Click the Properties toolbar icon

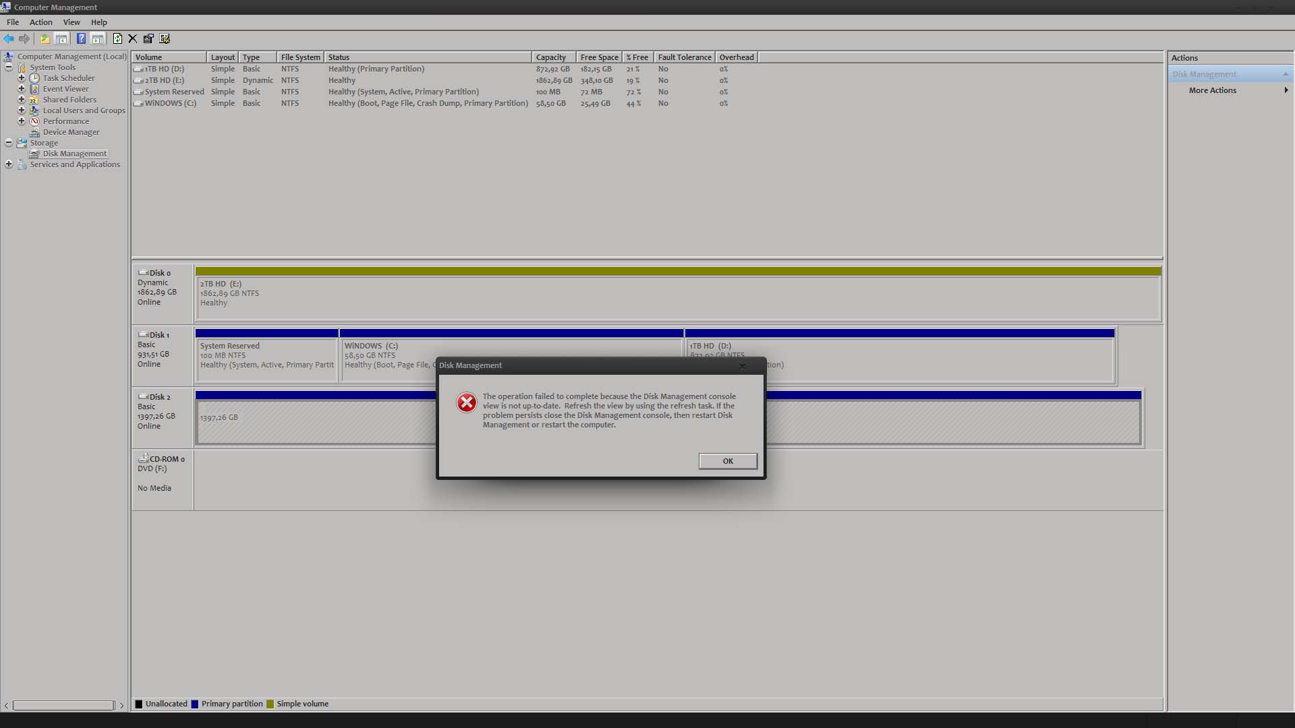point(148,38)
